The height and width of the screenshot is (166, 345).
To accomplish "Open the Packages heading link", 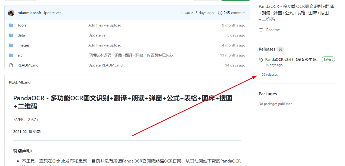I will coord(268,94).
